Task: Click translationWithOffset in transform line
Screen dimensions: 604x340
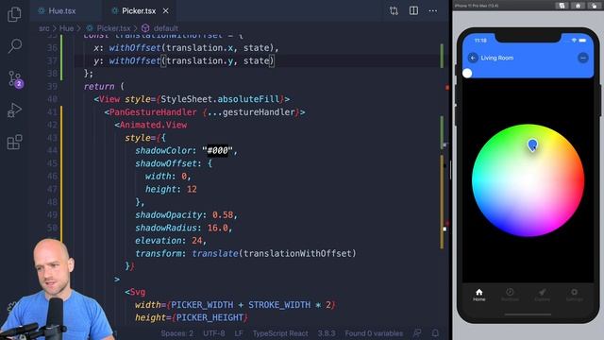Action: [x=297, y=253]
